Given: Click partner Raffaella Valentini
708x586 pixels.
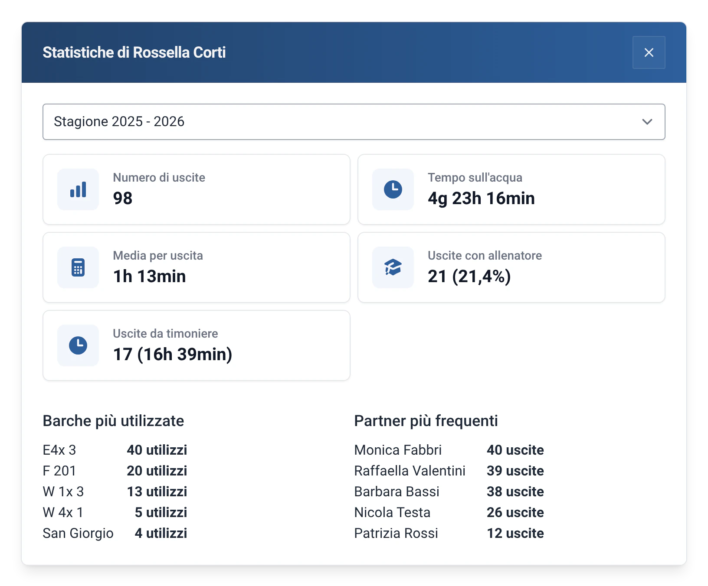Looking at the screenshot, I should click(x=410, y=471).
